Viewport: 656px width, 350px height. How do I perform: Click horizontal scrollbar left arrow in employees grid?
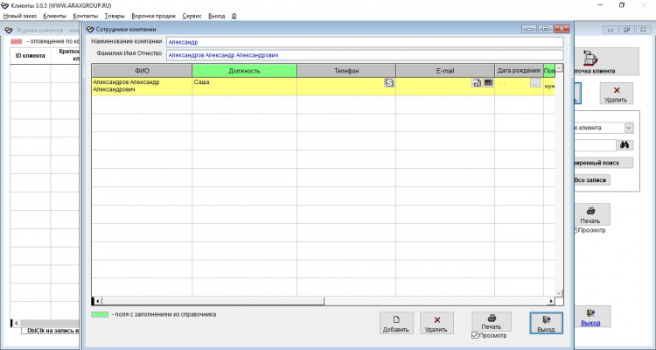tap(97, 301)
